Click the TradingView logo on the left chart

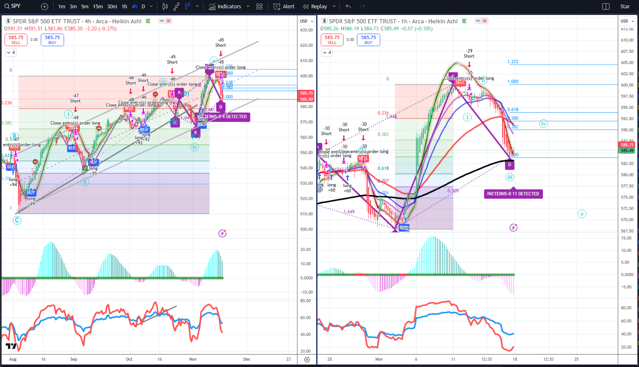tap(12, 346)
